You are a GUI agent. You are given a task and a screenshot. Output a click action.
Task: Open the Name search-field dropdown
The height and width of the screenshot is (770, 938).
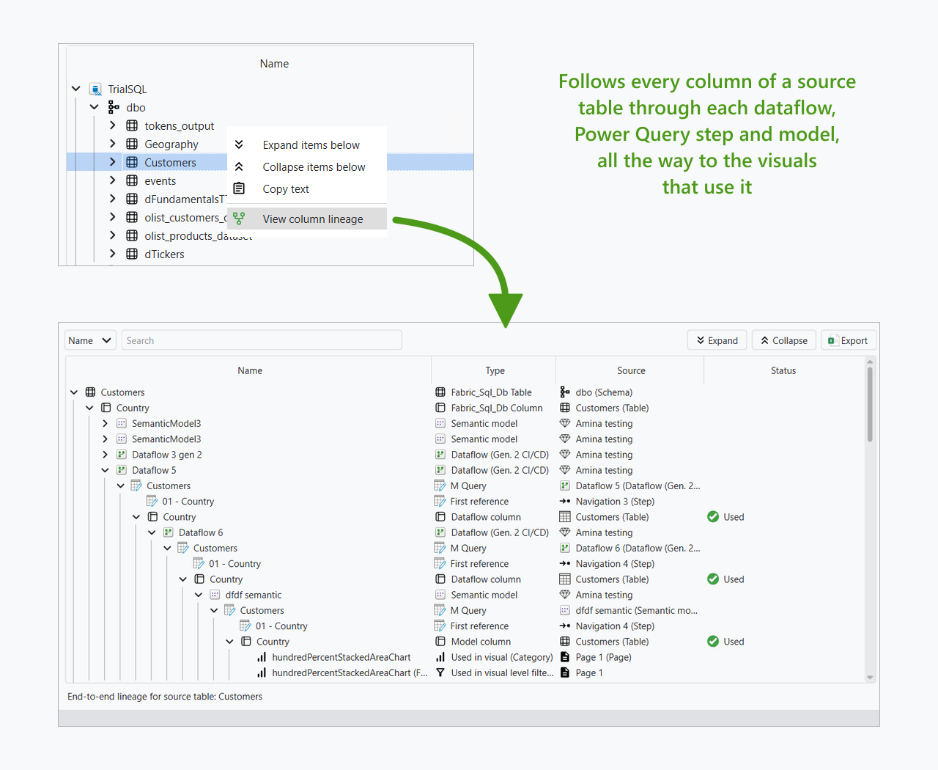point(90,340)
